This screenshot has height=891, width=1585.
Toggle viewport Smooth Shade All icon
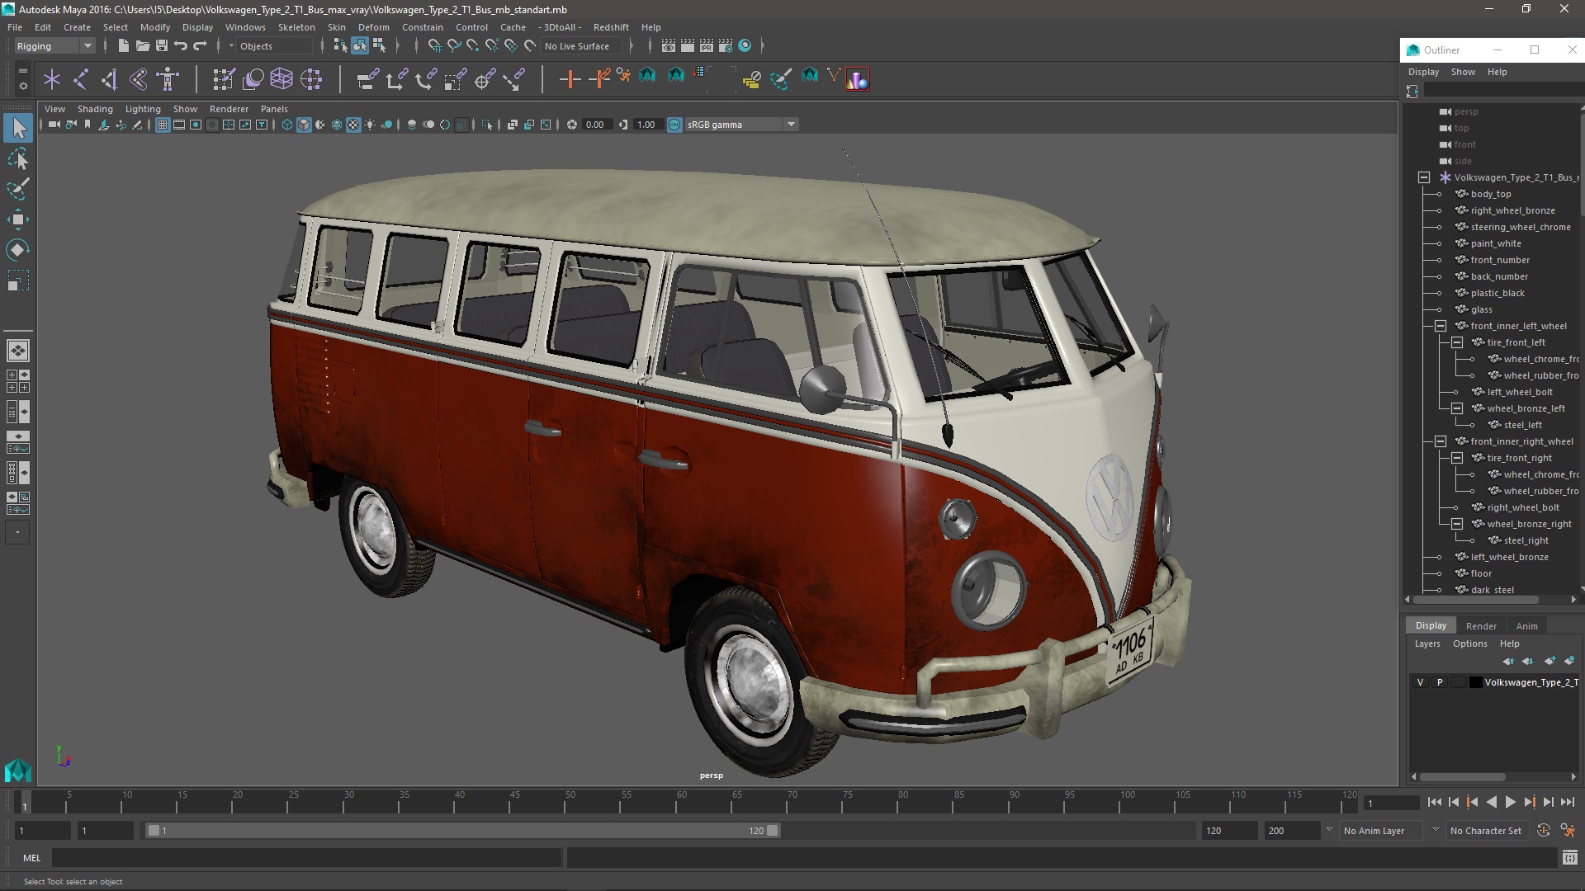tap(304, 125)
